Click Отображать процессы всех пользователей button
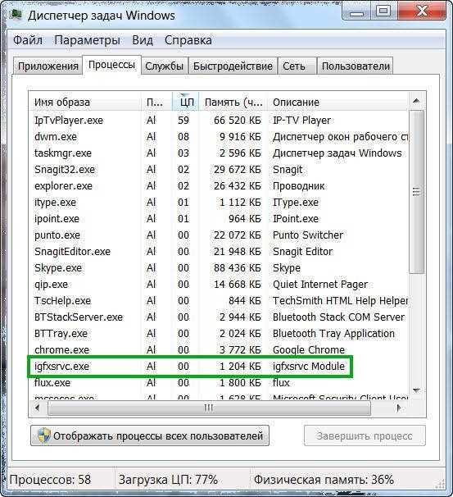Image resolution: width=453 pixels, height=497 pixels. point(150,435)
